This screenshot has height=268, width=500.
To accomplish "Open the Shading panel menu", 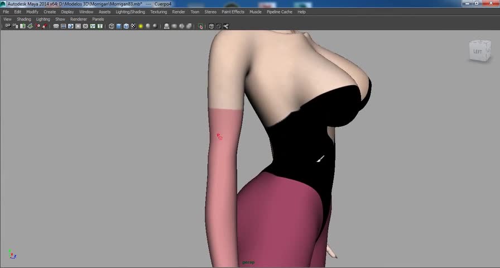I will coord(24,19).
